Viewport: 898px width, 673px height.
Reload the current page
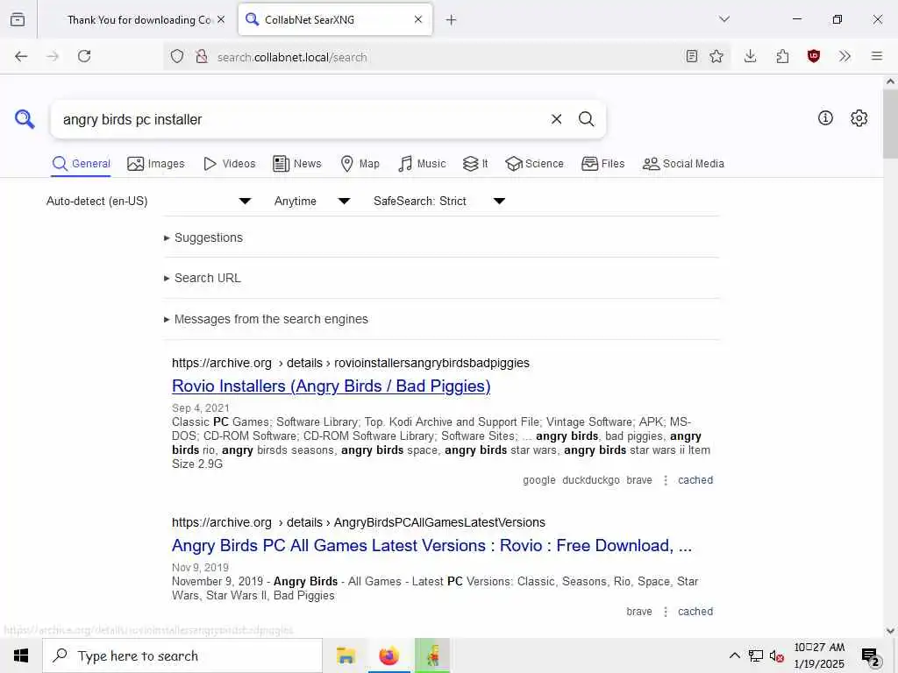tap(84, 56)
